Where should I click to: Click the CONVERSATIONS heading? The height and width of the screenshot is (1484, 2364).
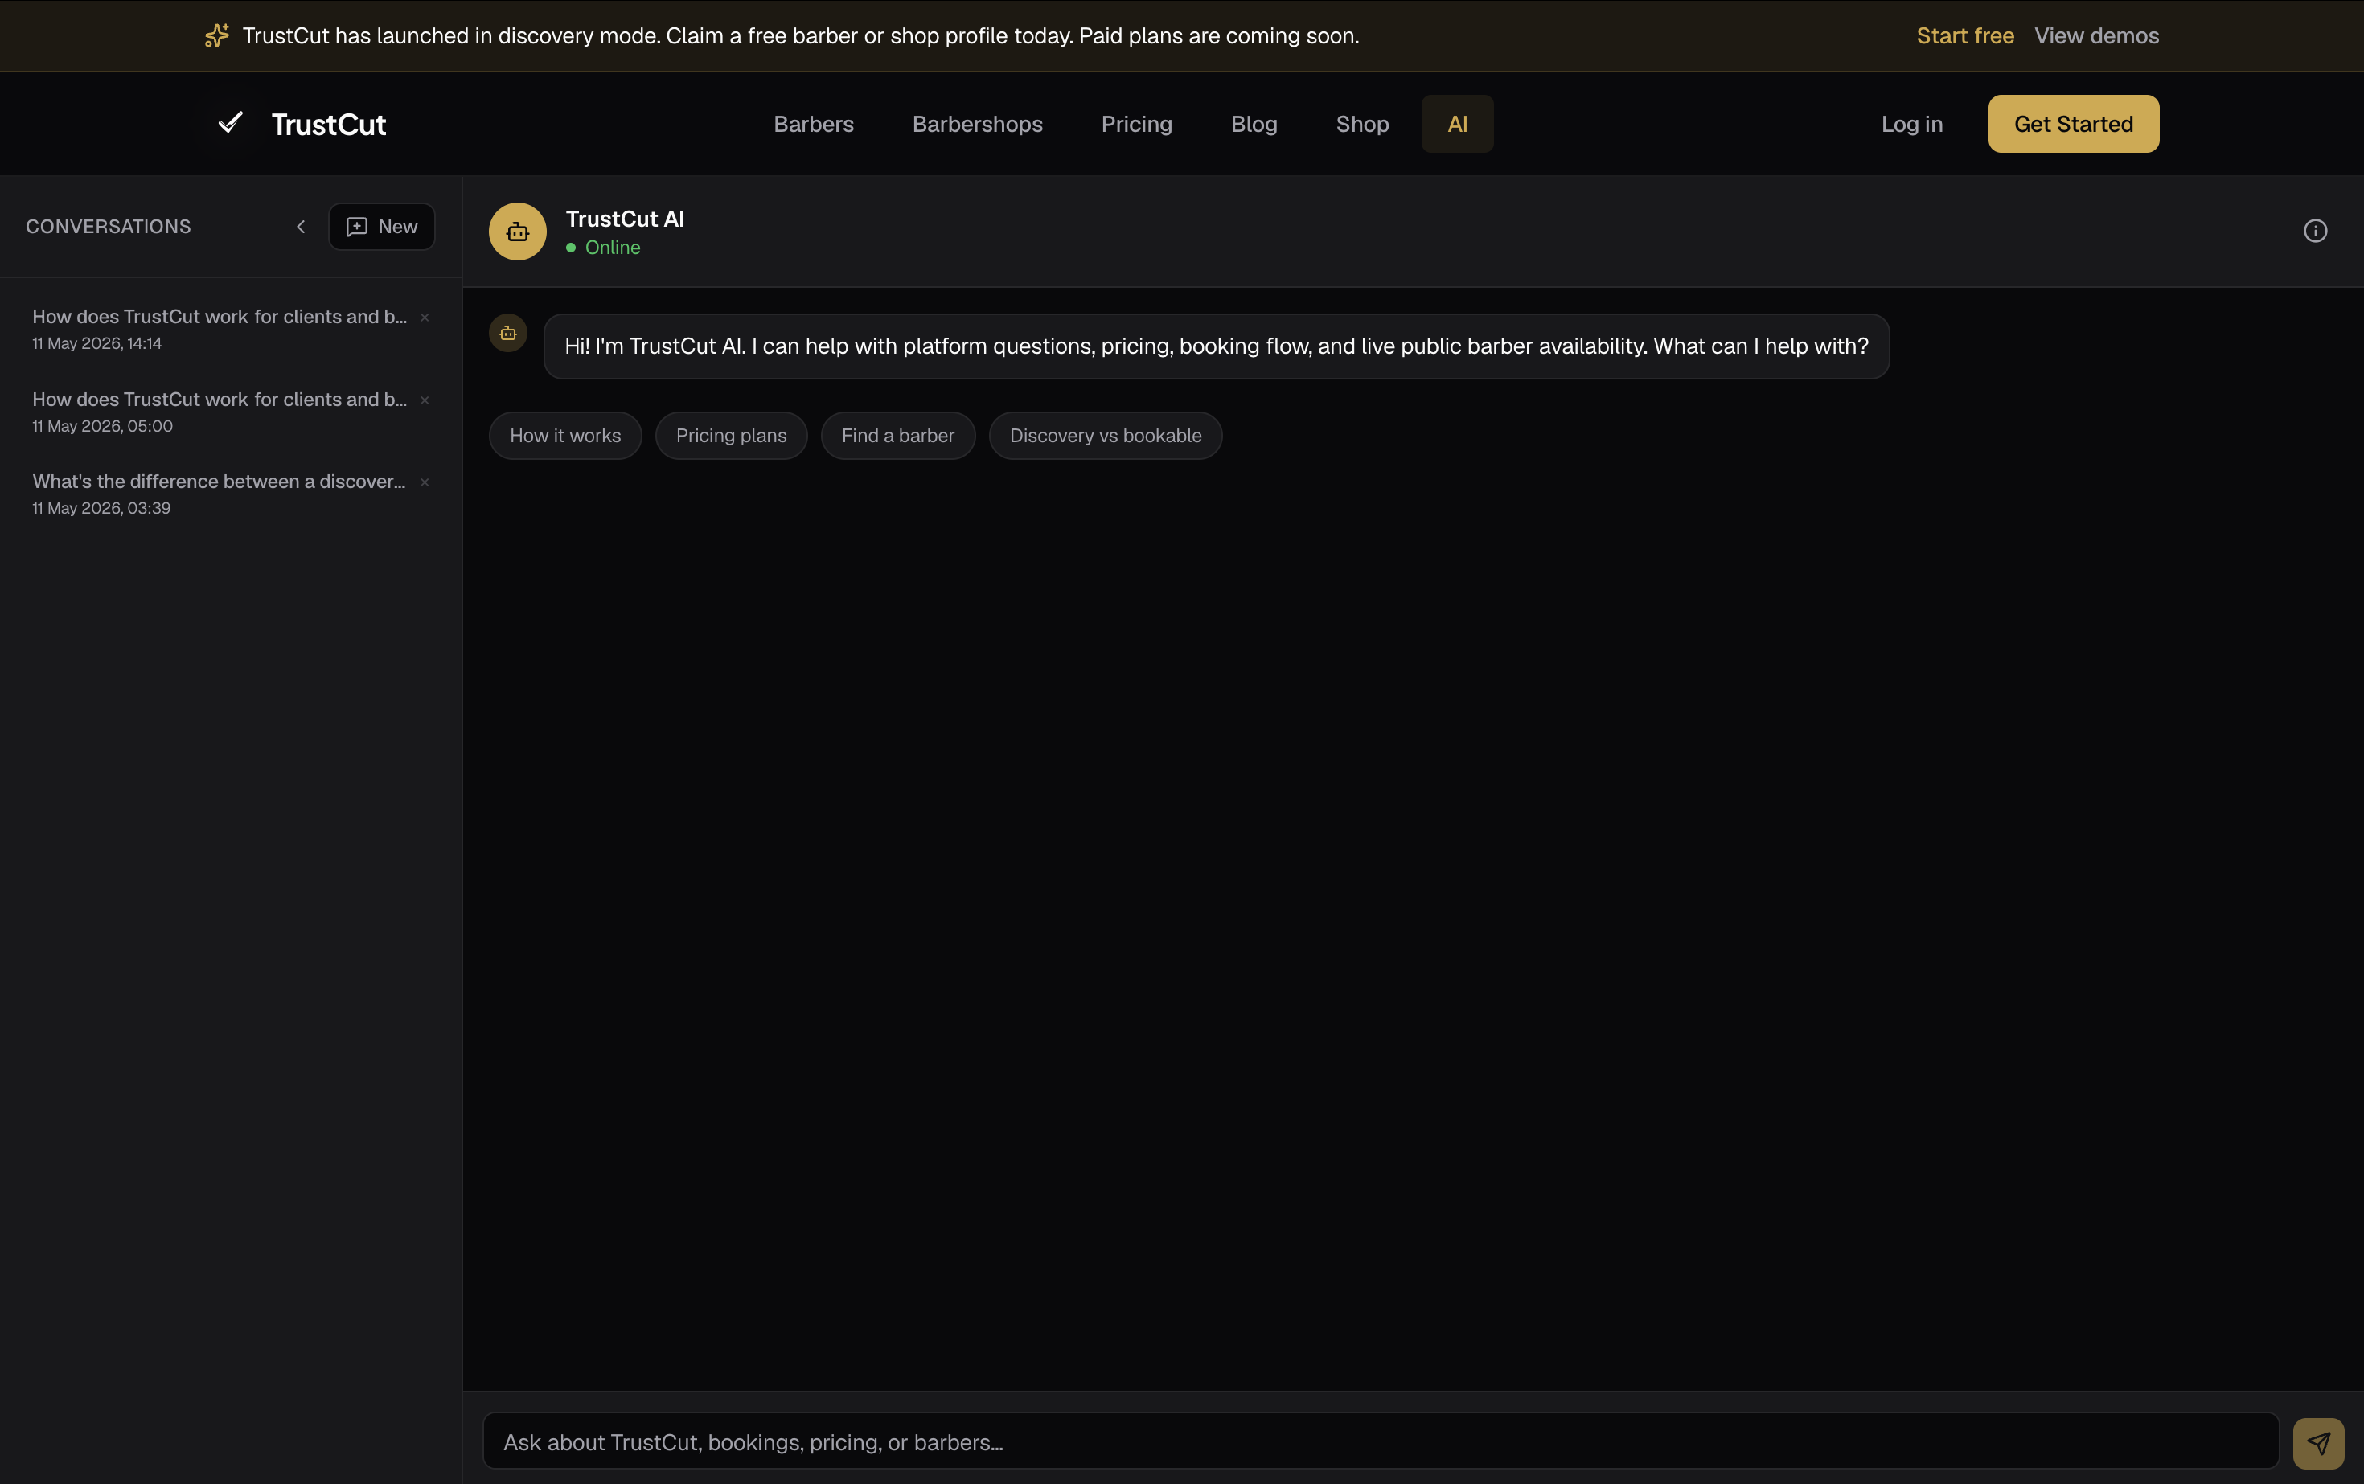pyautogui.click(x=108, y=227)
